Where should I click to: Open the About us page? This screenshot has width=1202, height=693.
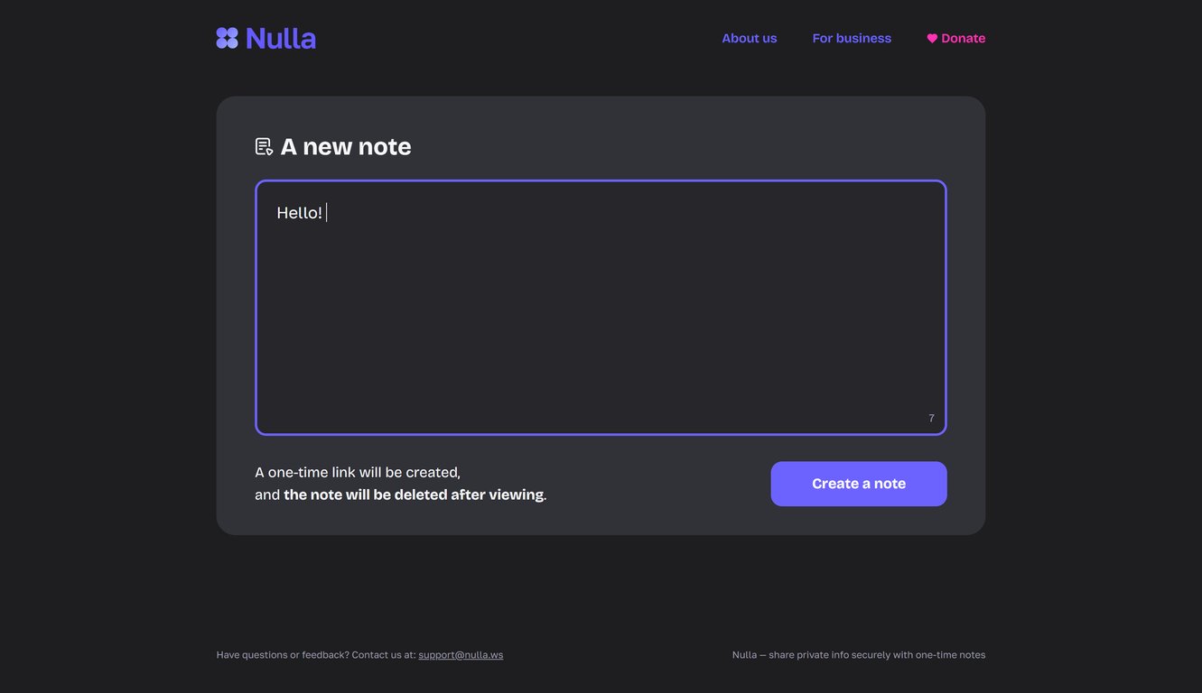pos(749,38)
